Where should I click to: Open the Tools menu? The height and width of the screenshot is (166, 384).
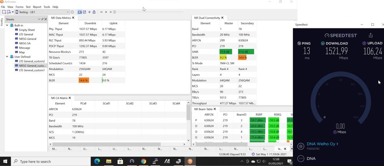(47, 7)
